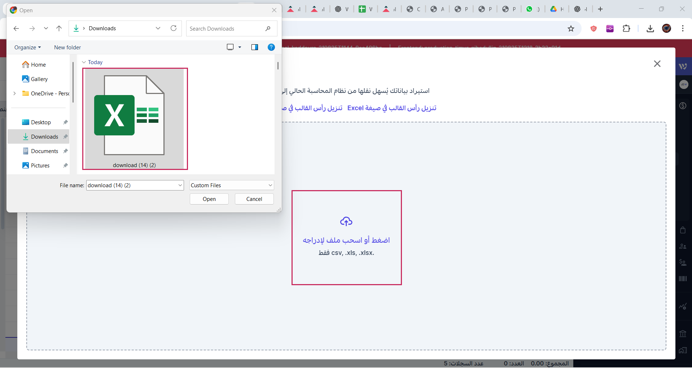The image size is (692, 368).
Task: Click the cloud upload icon
Action: click(x=346, y=221)
